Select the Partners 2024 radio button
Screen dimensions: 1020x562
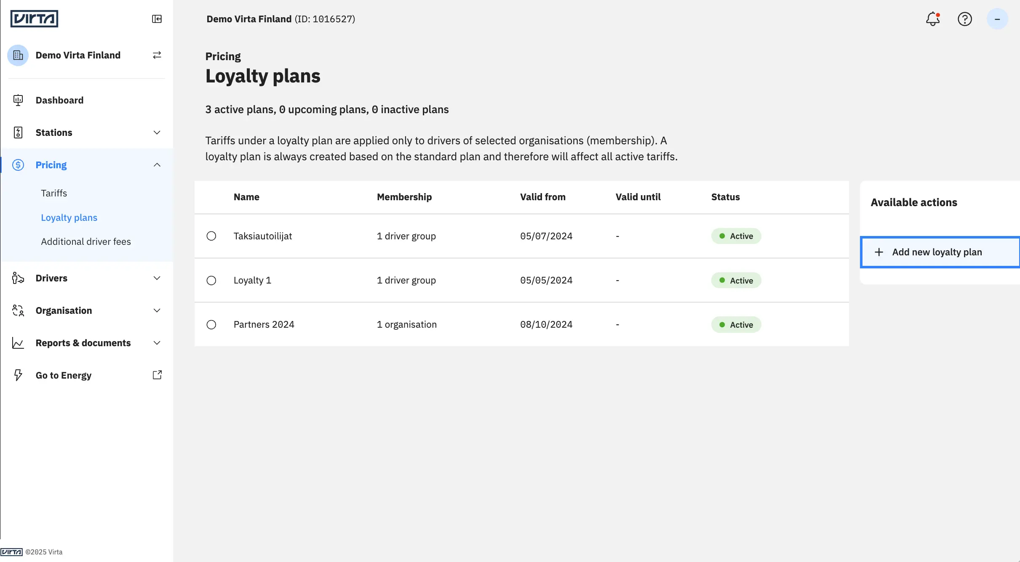coord(211,325)
